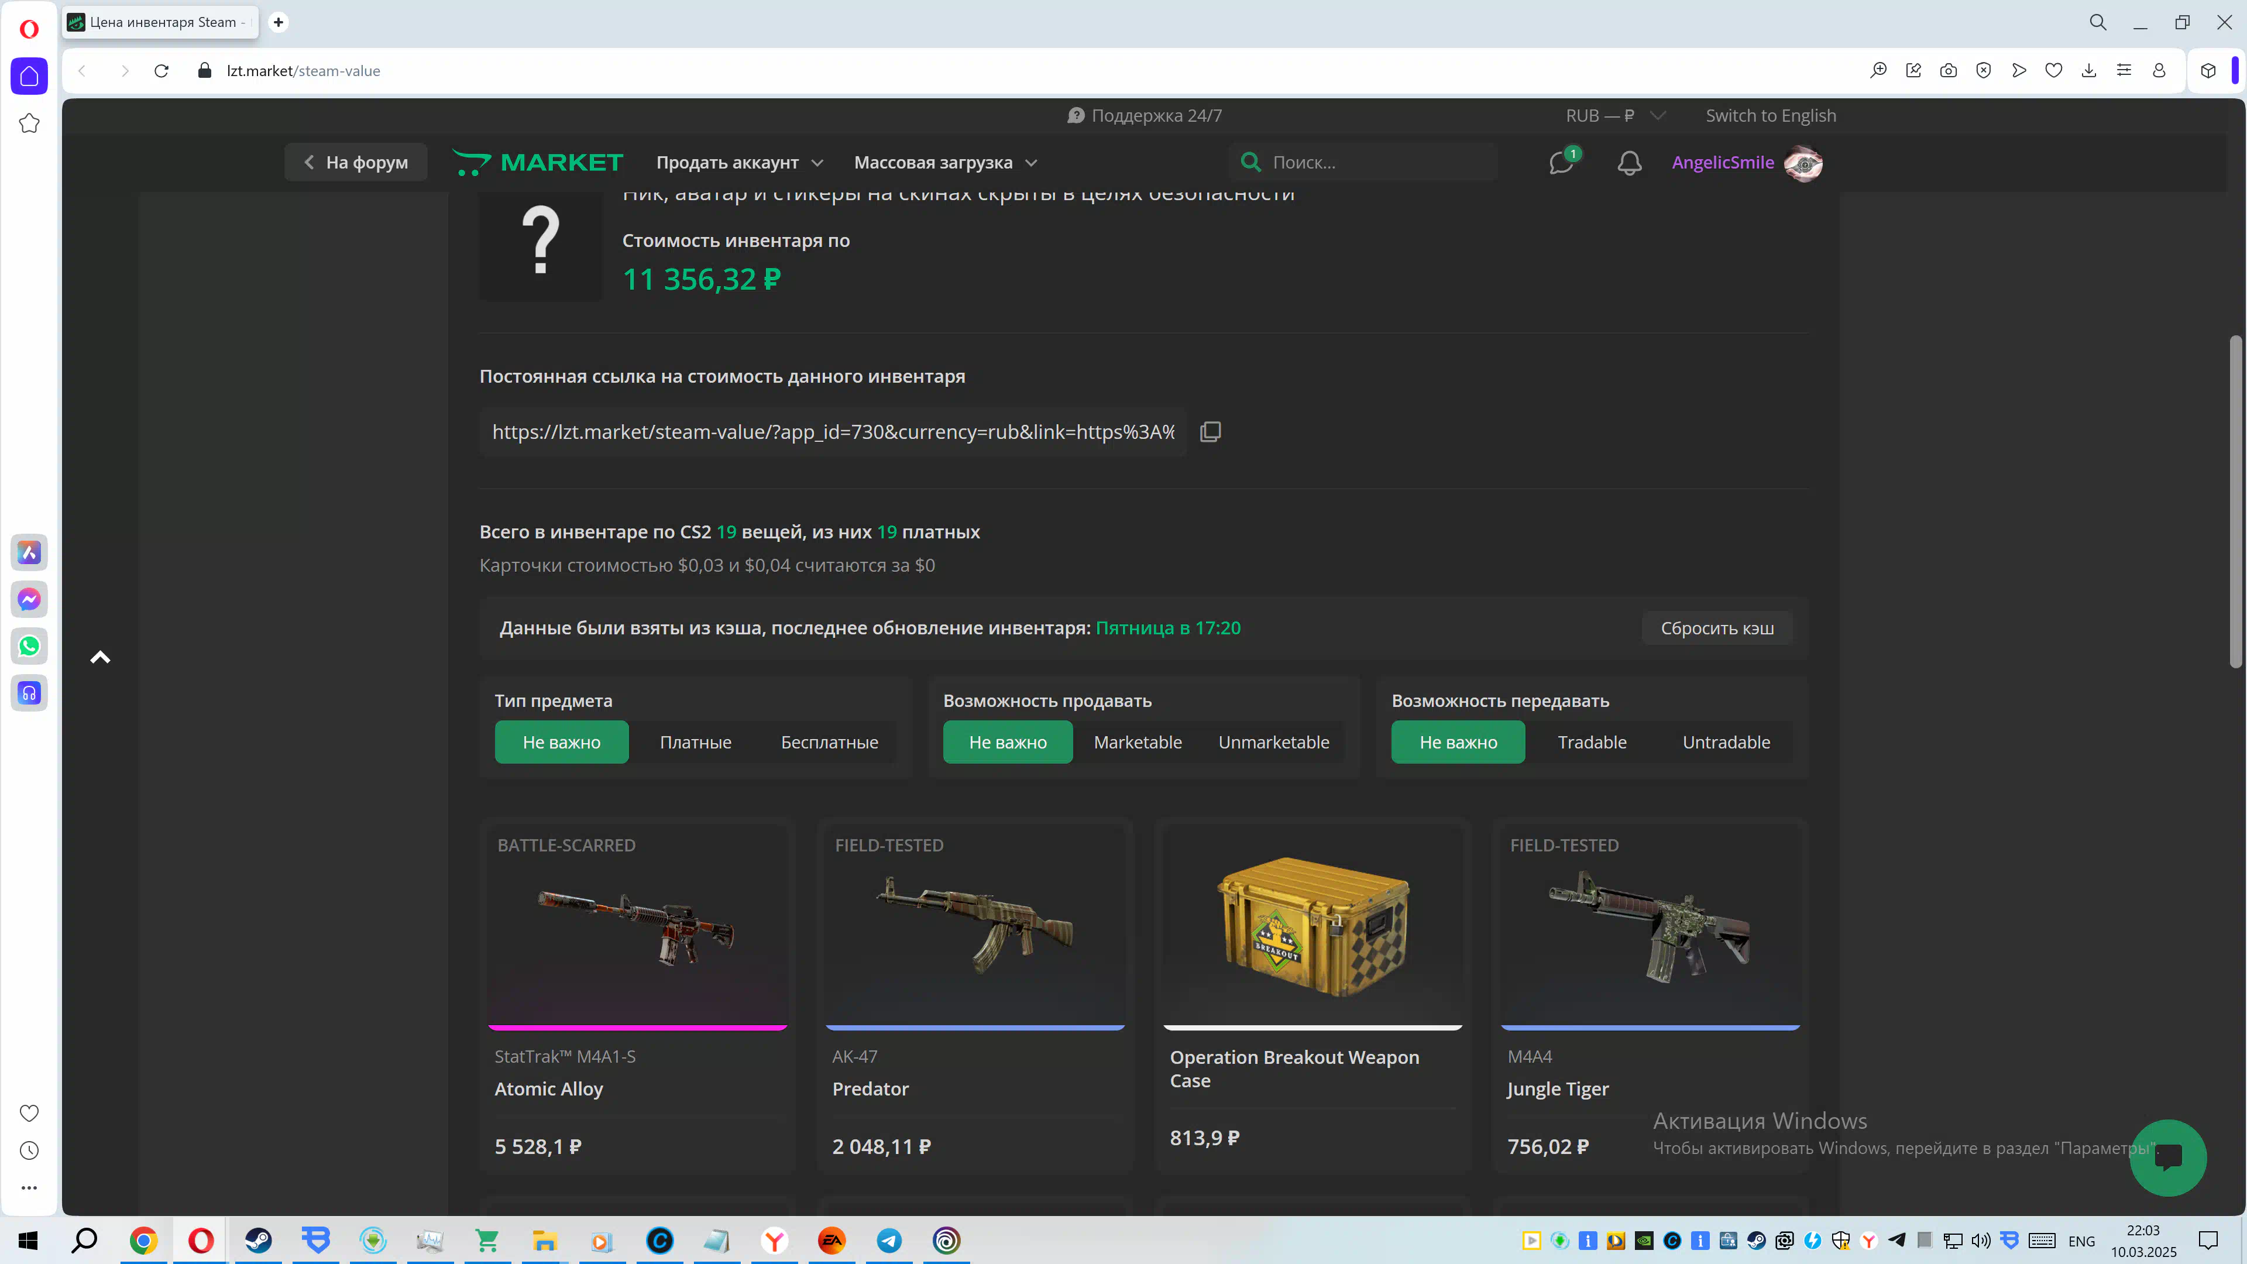The width and height of the screenshot is (2247, 1264).
Task: Open Aria AI in Opera sidebar
Action: click(x=29, y=552)
